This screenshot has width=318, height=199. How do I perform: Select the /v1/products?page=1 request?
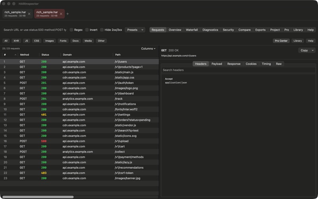pos(79,67)
